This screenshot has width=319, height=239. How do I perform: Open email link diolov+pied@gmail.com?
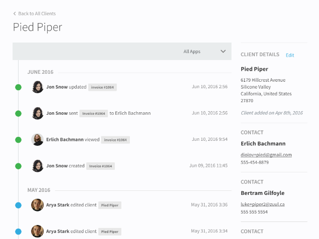[266, 155]
